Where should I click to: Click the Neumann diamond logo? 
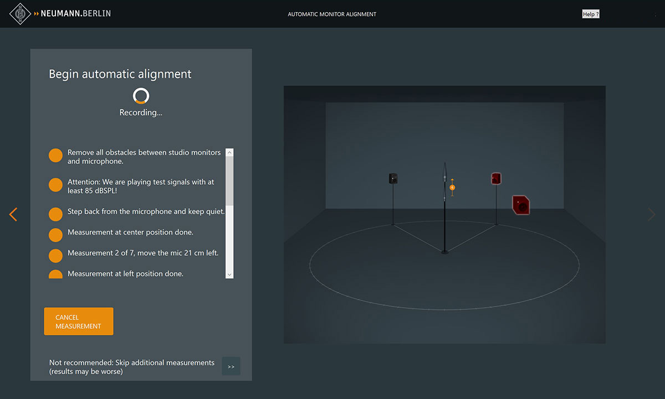[21, 13]
